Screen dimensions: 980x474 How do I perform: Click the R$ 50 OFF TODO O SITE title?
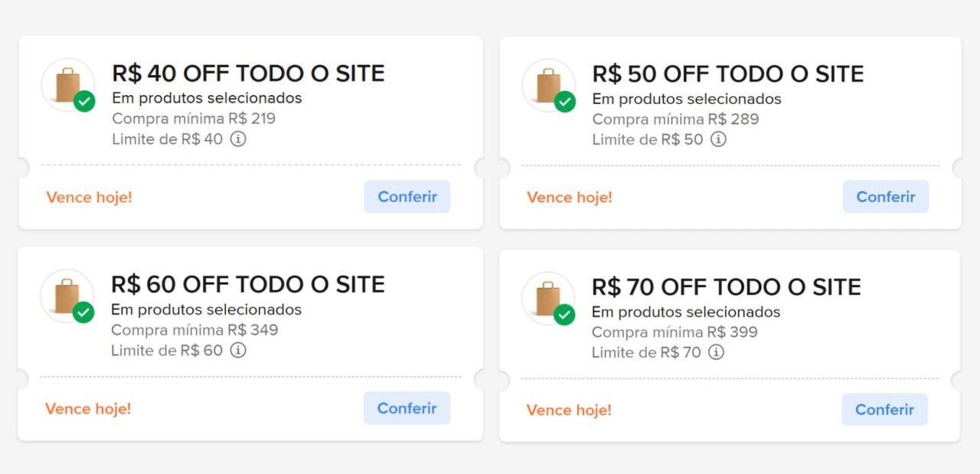(x=728, y=74)
